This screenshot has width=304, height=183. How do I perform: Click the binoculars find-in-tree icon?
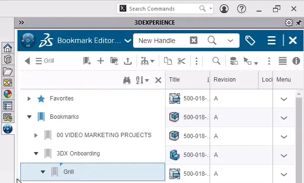127,80
